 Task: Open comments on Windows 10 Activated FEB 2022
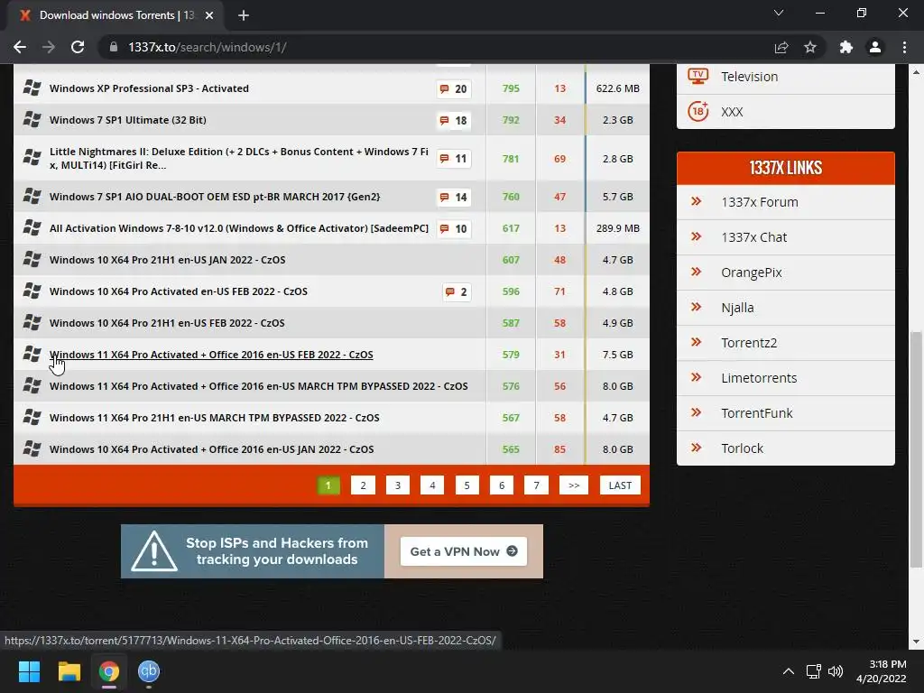pyautogui.click(x=457, y=291)
